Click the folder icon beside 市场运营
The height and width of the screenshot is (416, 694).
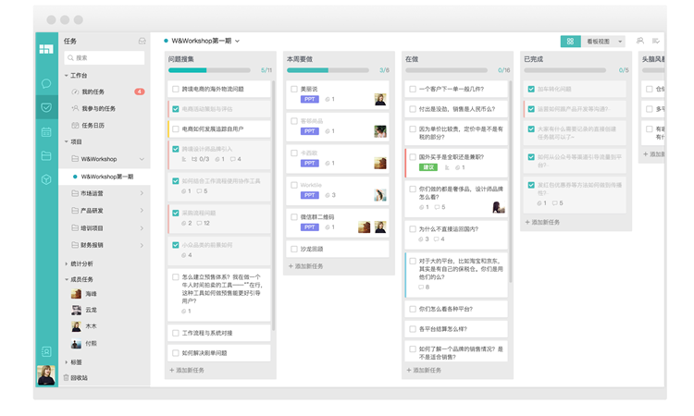(x=75, y=193)
